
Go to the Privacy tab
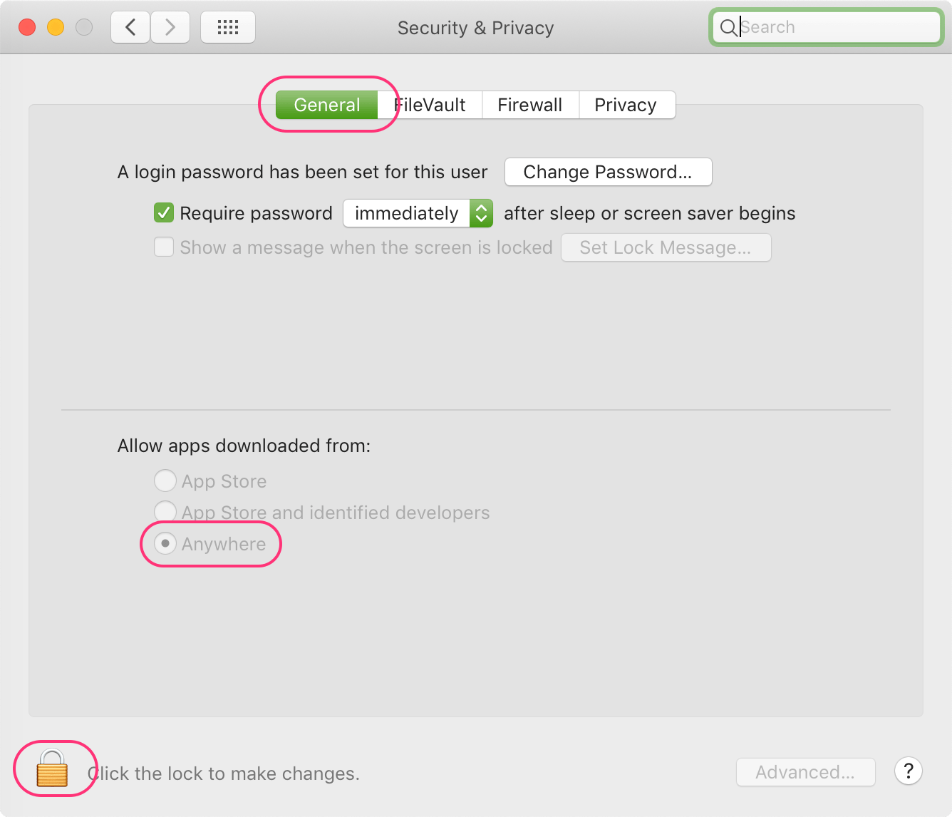point(625,105)
